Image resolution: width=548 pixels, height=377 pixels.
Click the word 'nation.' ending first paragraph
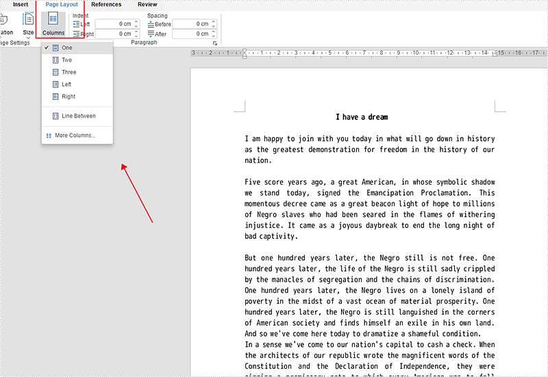pyautogui.click(x=258, y=161)
